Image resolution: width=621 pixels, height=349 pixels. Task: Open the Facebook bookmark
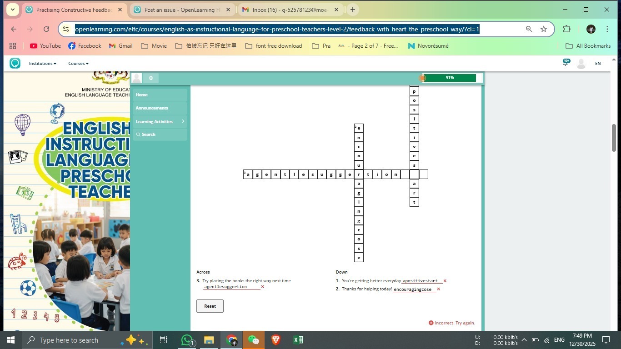tap(85, 46)
